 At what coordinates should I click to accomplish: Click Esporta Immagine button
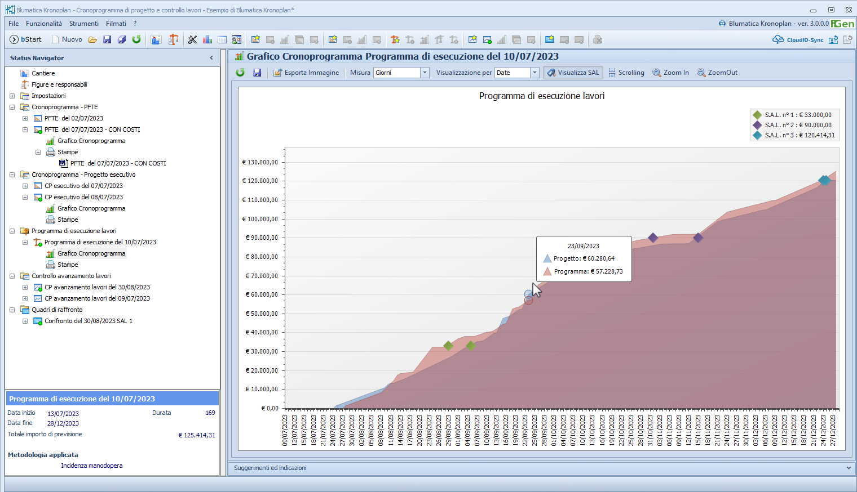[306, 73]
